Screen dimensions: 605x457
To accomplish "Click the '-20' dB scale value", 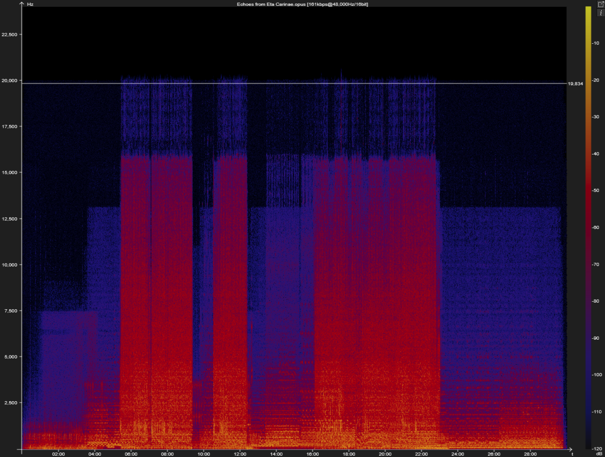I will 596,80.
